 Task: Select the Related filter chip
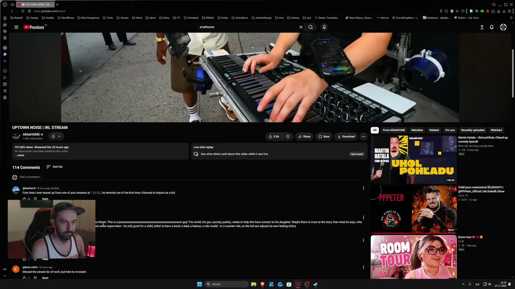pos(434,130)
